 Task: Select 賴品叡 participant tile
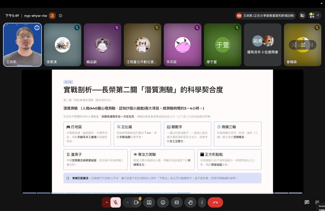pyautogui.click(x=102, y=45)
